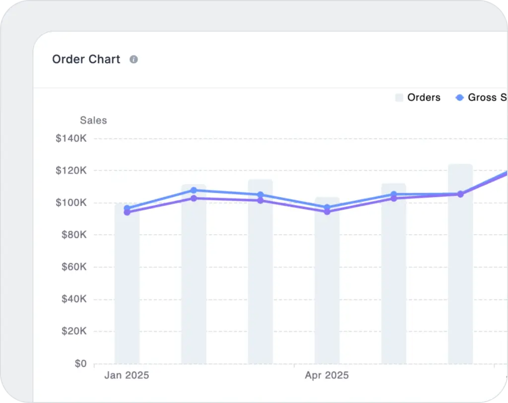Click the Apr 2025 axis label
Image resolution: width=508 pixels, height=403 pixels.
[x=327, y=375]
